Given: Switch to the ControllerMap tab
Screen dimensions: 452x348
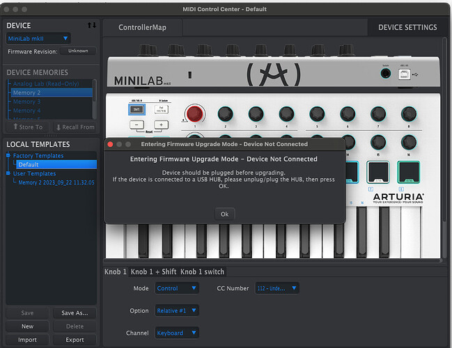Looking at the screenshot, I should pos(142,27).
